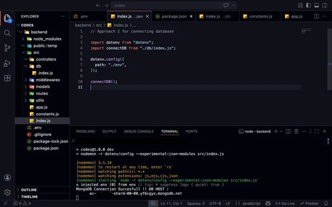
Task: Switch to package.json editor tab
Action: coord(174,16)
